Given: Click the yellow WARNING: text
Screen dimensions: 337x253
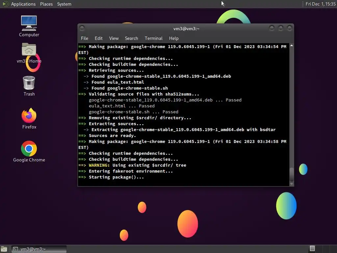Looking at the screenshot, I should coord(99,165).
